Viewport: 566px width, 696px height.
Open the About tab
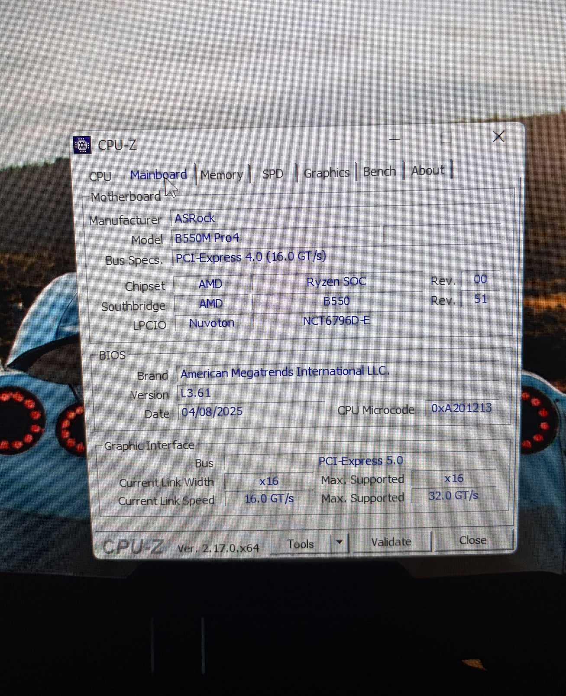pyautogui.click(x=427, y=170)
